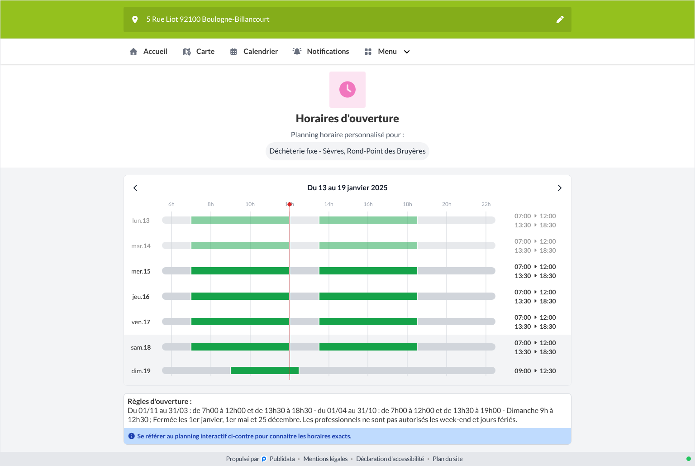Open the Mentions légales link
This screenshot has height=466, width=695.
(x=325, y=459)
